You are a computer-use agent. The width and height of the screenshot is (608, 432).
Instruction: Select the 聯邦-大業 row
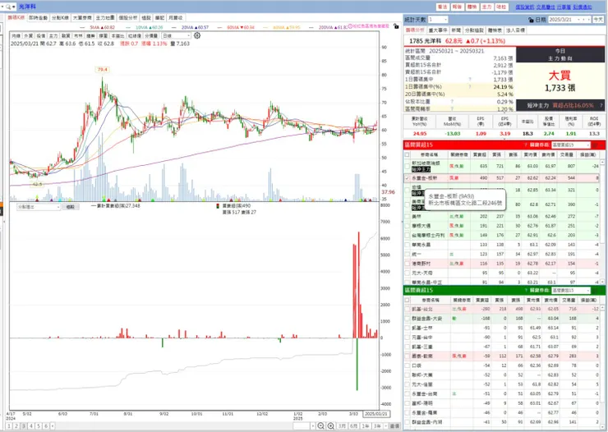[504, 375]
